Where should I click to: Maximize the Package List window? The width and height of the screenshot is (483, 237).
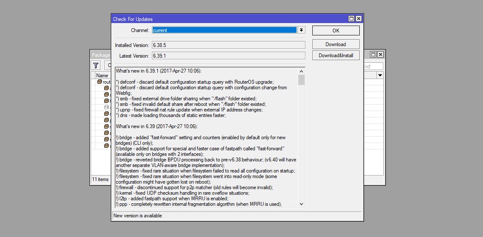pyautogui.click(x=373, y=54)
